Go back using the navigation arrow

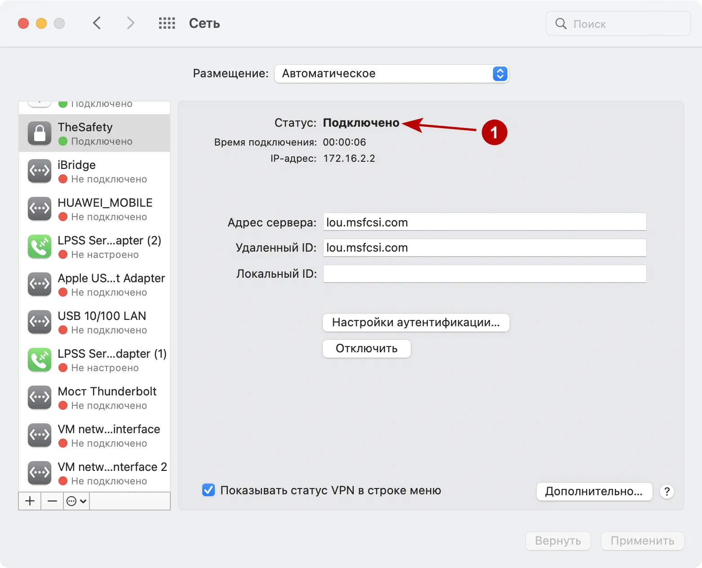(97, 23)
